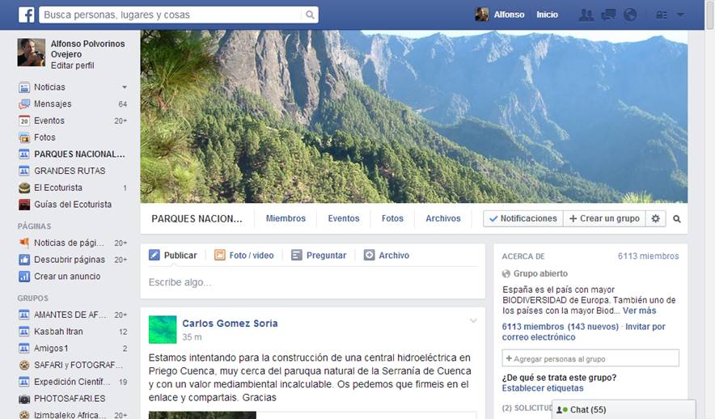Click the search magnifier in top bar

pyautogui.click(x=310, y=15)
